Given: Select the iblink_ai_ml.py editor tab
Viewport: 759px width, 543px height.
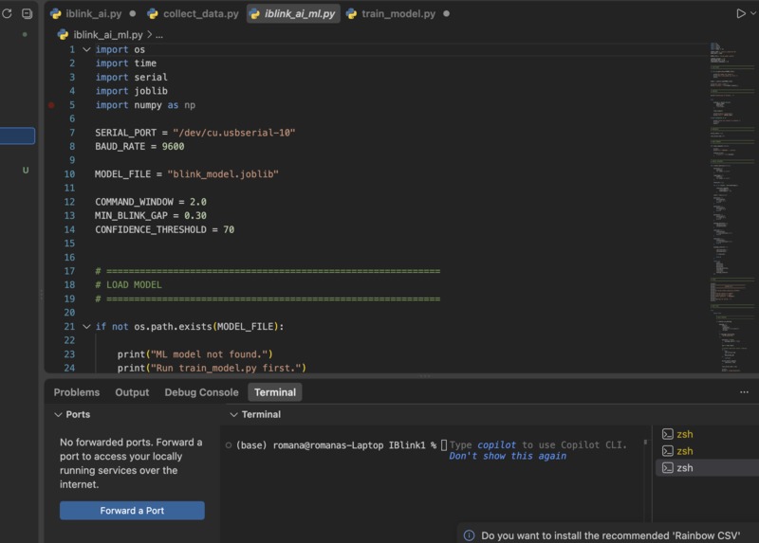Looking at the screenshot, I should pyautogui.click(x=293, y=13).
